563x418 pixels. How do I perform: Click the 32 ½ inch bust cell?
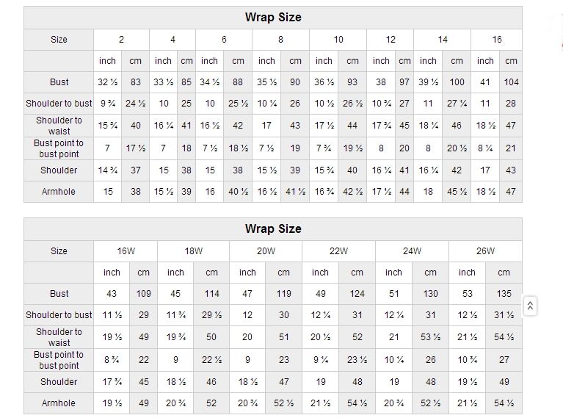[x=107, y=82]
